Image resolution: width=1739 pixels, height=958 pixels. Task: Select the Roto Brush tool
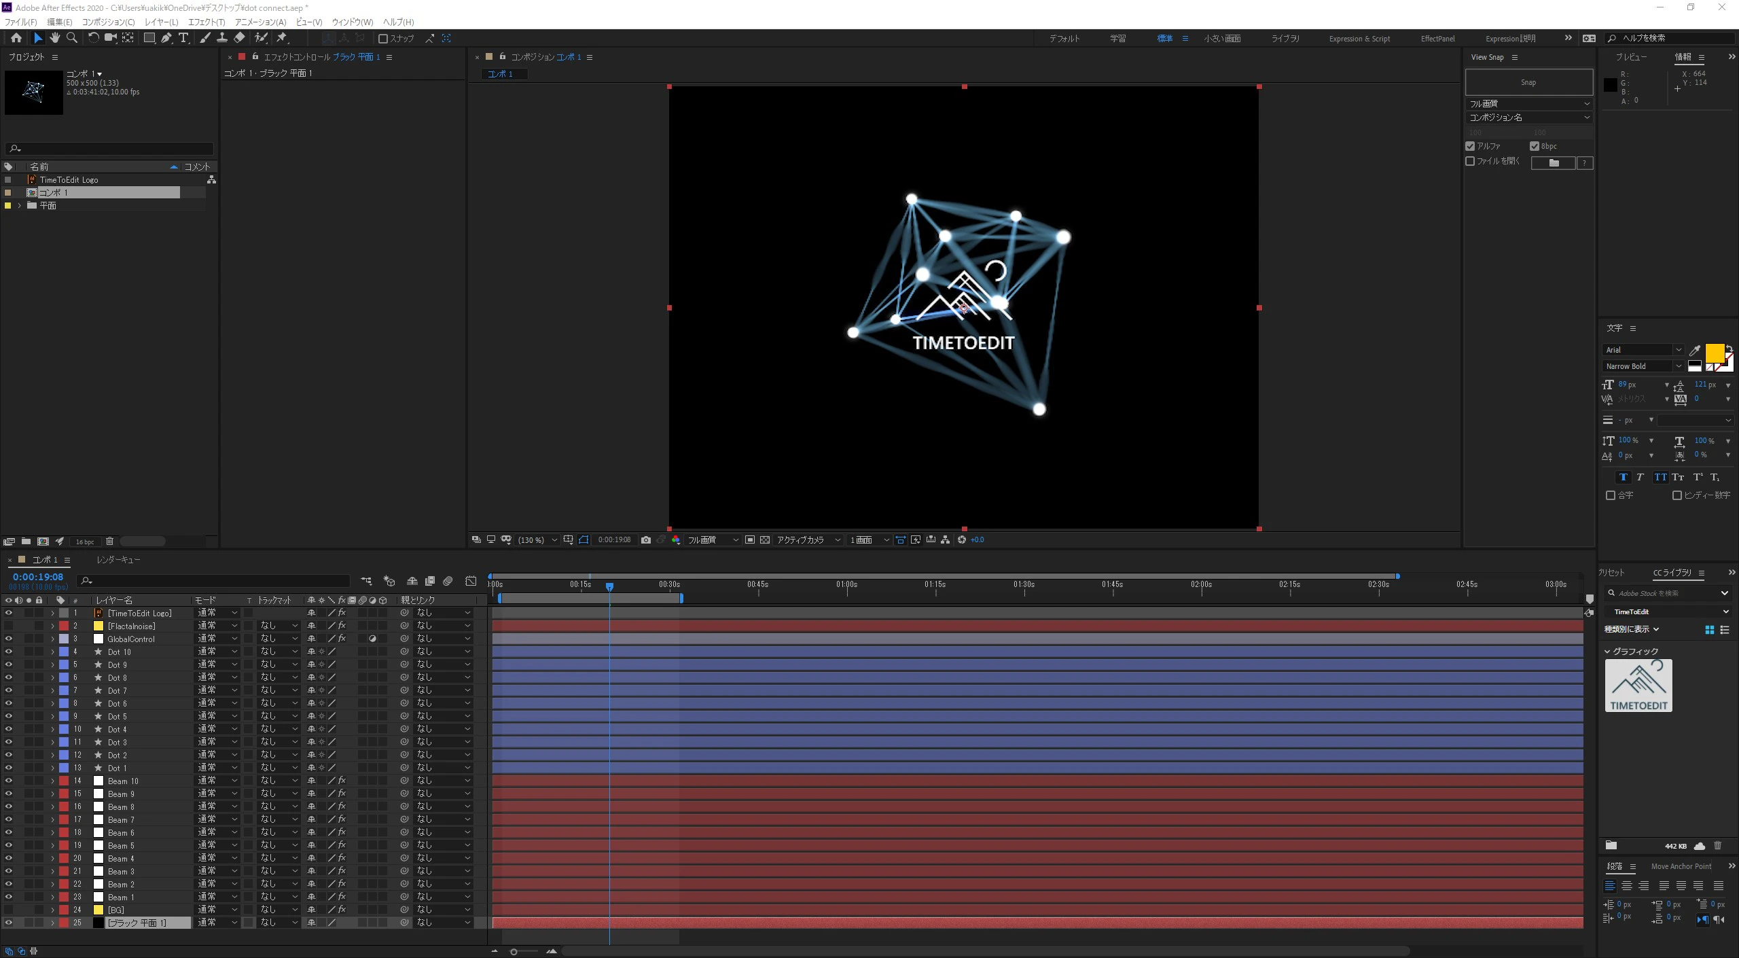261,38
